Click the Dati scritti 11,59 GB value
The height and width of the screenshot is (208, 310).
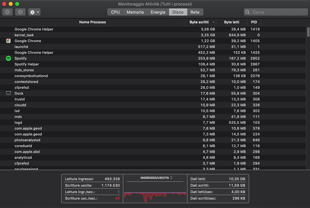coord(237,185)
